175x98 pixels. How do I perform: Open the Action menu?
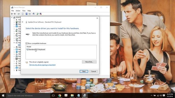18,11
